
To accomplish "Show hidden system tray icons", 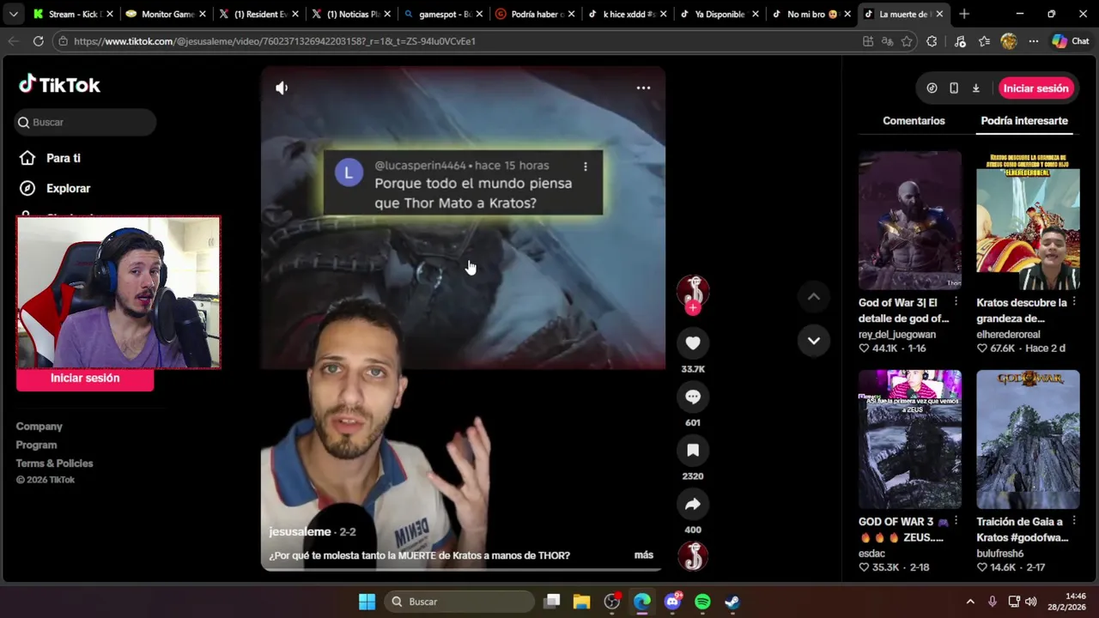I will [x=970, y=602].
